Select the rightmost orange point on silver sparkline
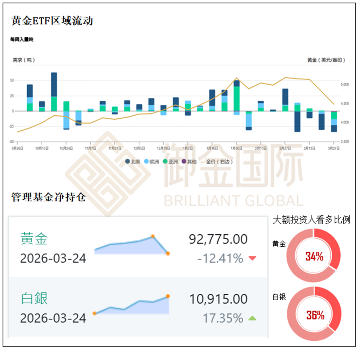 168,296
